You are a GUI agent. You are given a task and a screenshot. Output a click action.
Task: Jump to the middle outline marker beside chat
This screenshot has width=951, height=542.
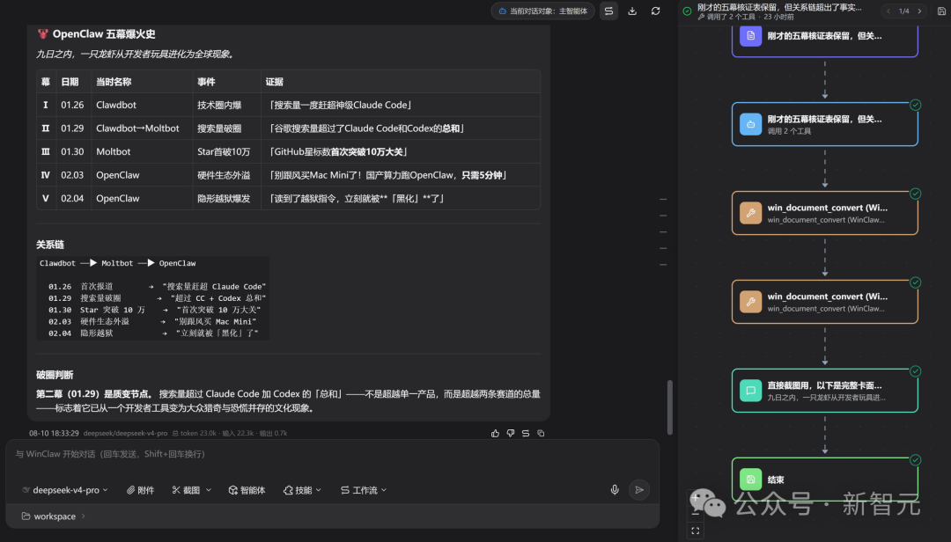click(663, 231)
